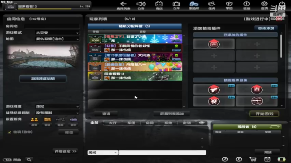Image resolution: width=291 pixels, height=163 pixels.
Task: Toggle the password (密码) checkbox
Action: coord(9,132)
